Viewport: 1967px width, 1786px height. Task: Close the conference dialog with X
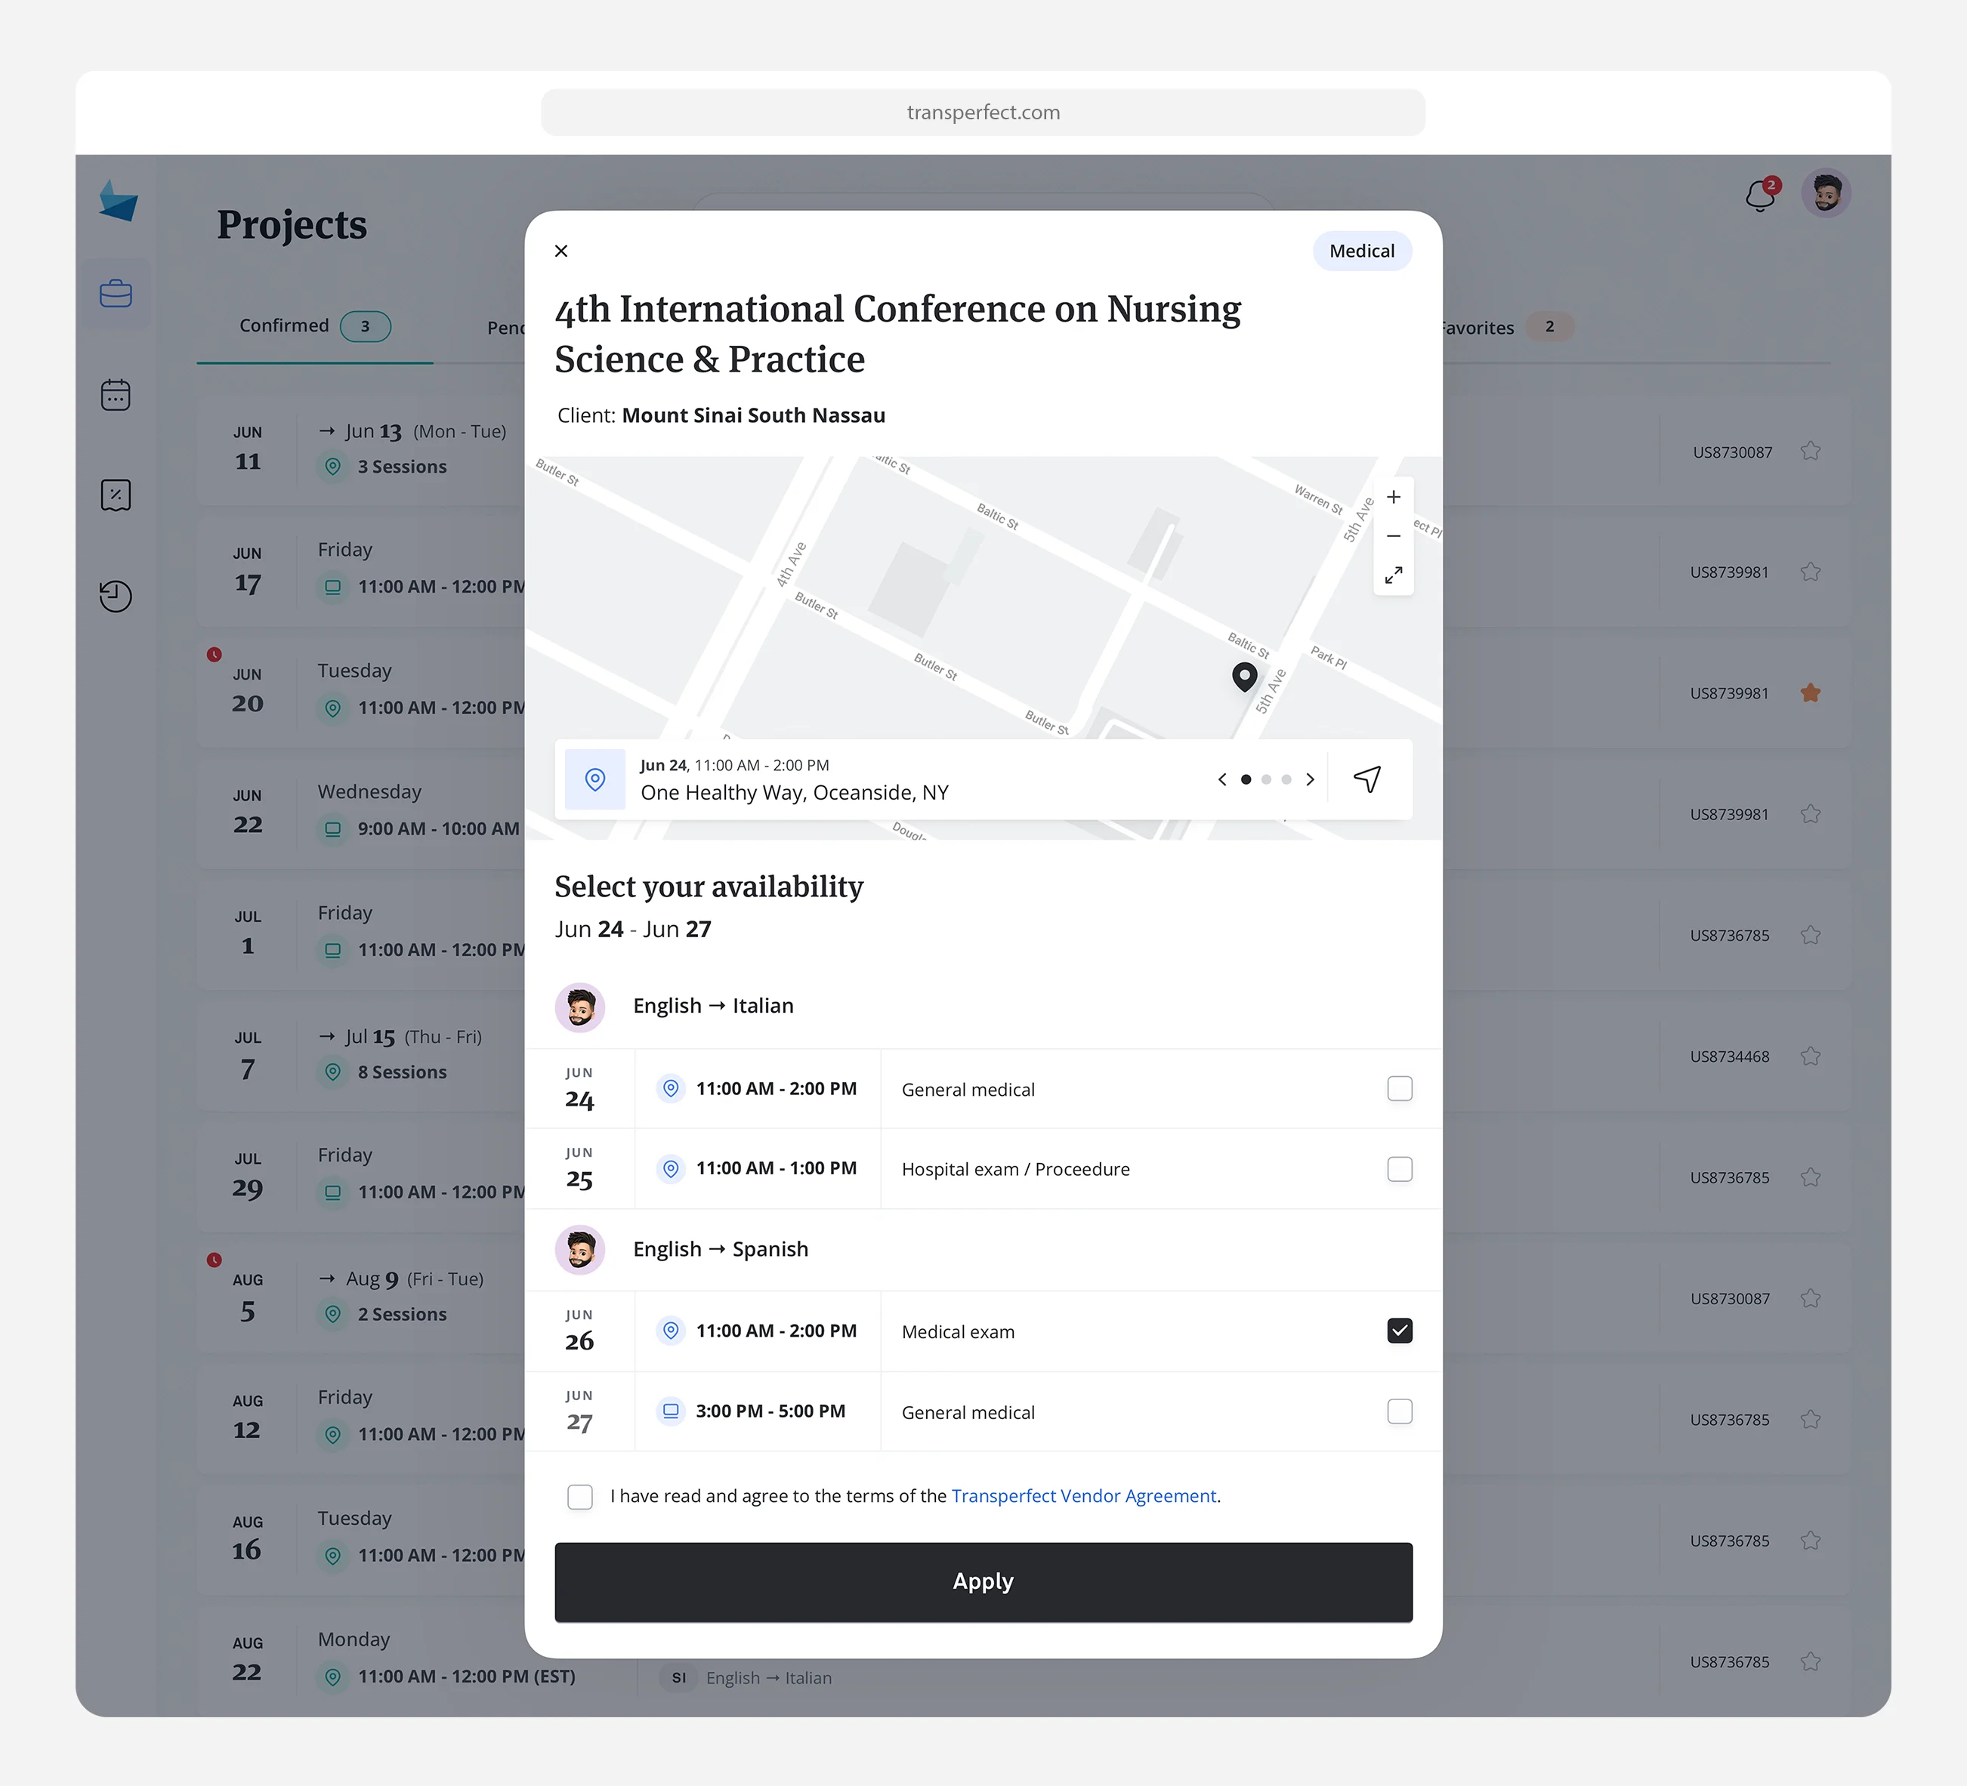pos(561,251)
